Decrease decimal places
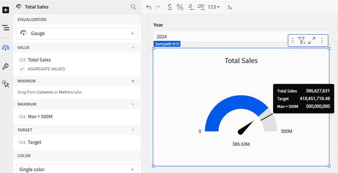Image resolution: width=338 pixels, height=173 pixels. [x=191, y=7]
